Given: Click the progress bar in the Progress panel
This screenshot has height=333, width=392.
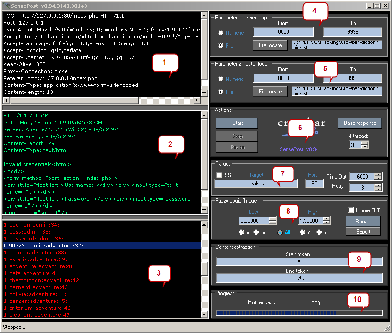Looking at the screenshot, I should pyautogui.click(x=300, y=313).
